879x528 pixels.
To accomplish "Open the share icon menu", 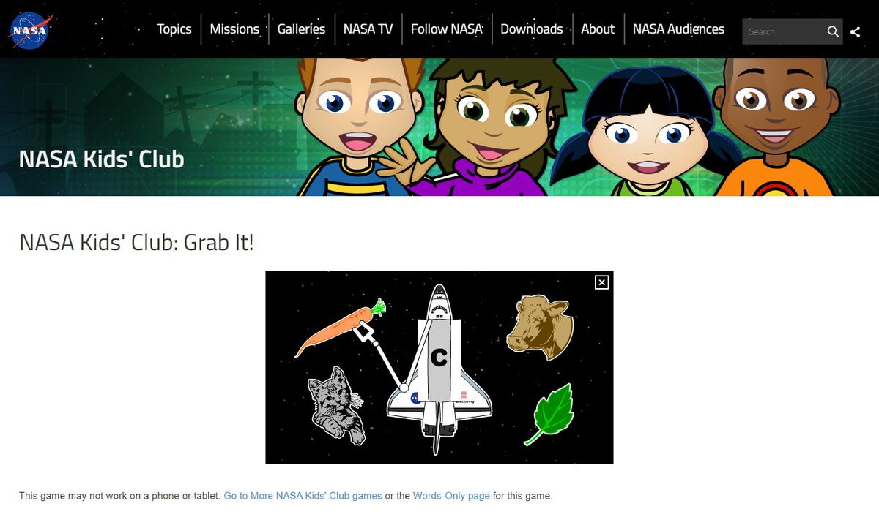I will pos(855,31).
